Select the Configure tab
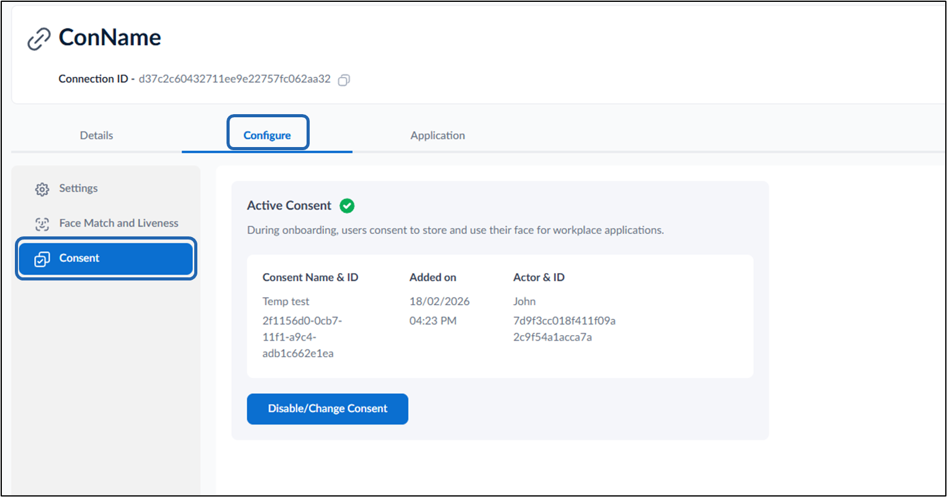This screenshot has width=947, height=497. [x=267, y=135]
